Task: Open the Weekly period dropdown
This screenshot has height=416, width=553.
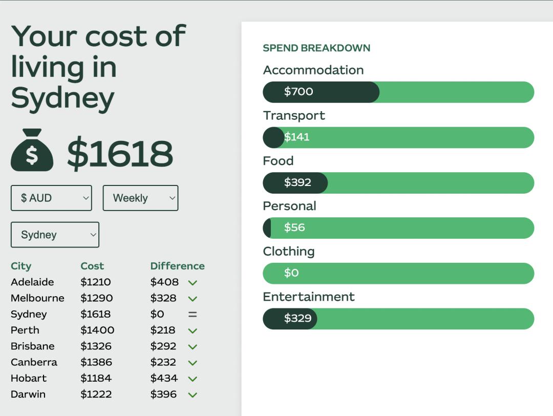Action: (140, 198)
